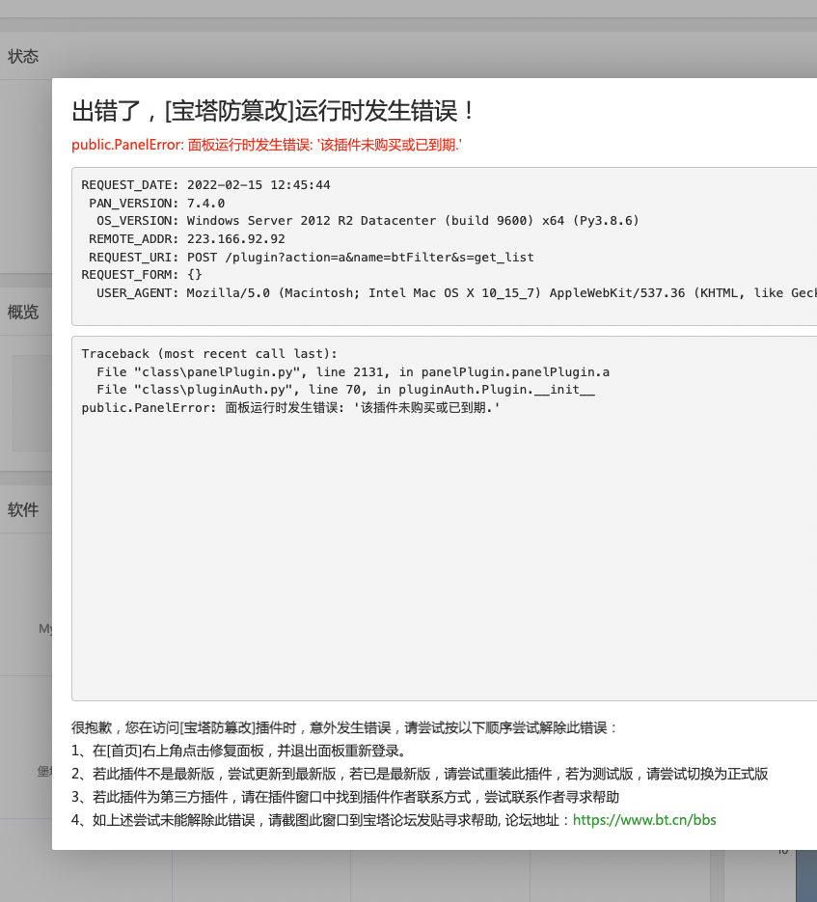This screenshot has width=817, height=902.
Task: Click the apology sentence starting 很抱歉
Action: click(x=344, y=727)
